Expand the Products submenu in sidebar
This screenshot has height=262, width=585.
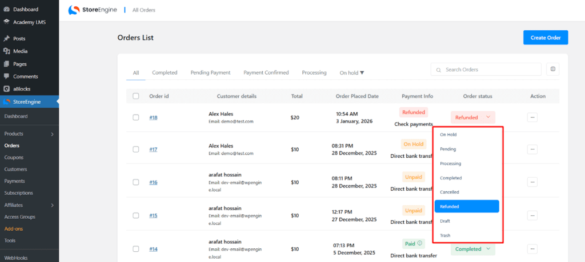point(52,134)
